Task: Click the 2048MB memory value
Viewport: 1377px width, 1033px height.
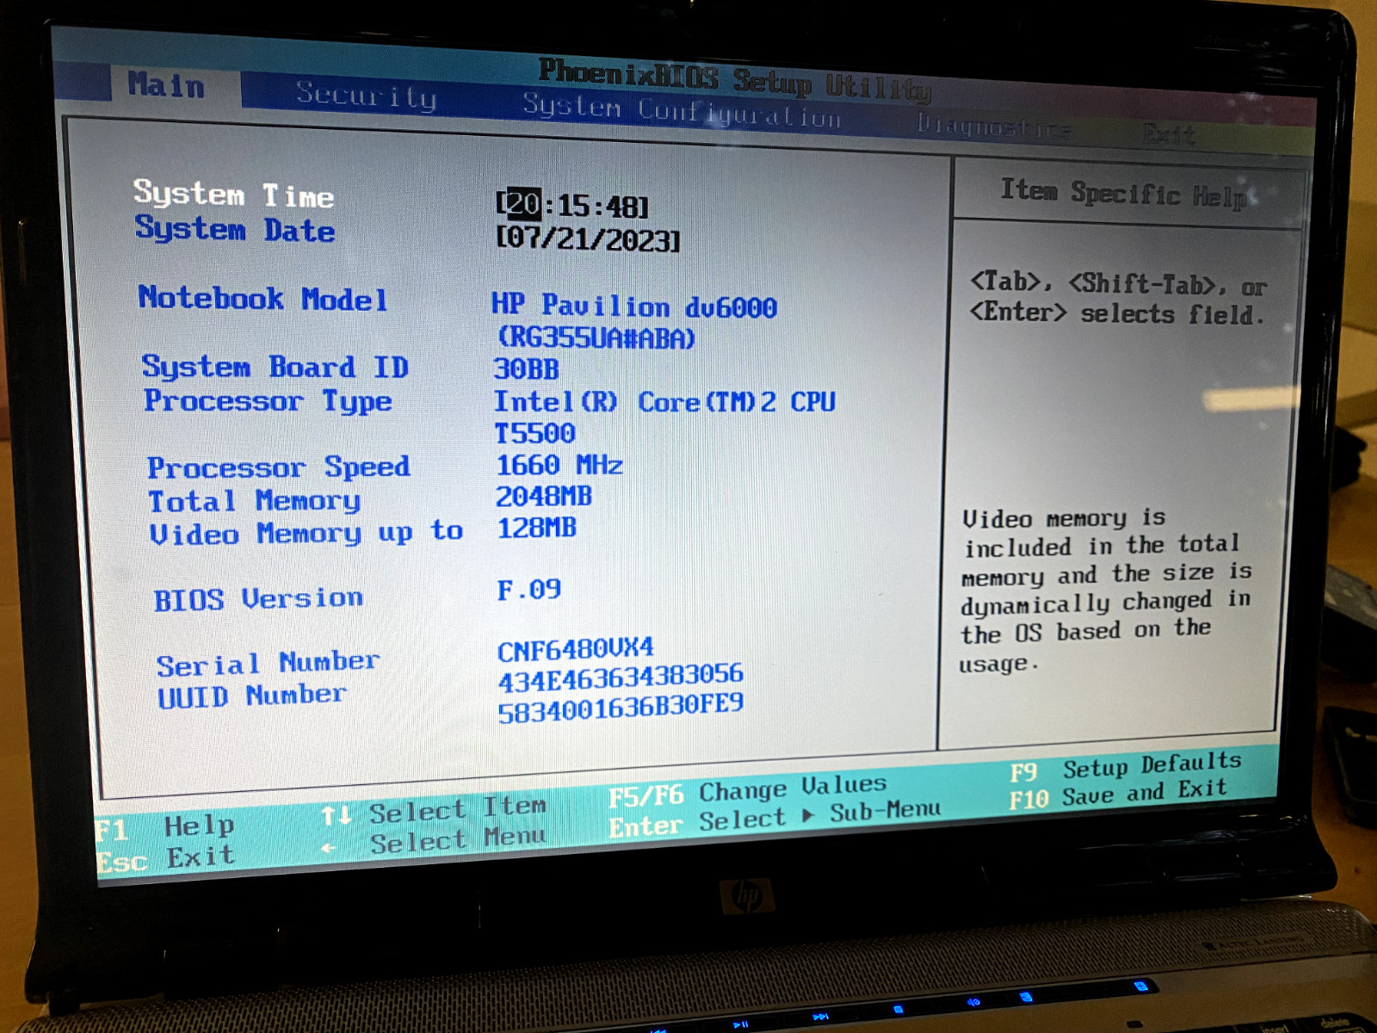Action: coord(544,497)
